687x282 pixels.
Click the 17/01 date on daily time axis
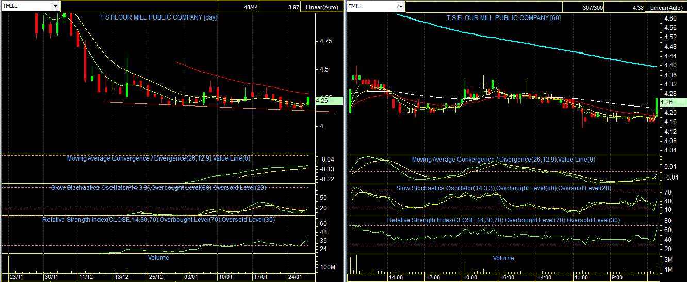point(261,277)
